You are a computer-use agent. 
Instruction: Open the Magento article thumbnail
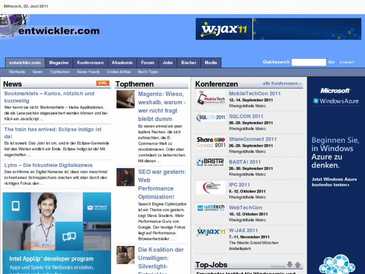[126, 99]
